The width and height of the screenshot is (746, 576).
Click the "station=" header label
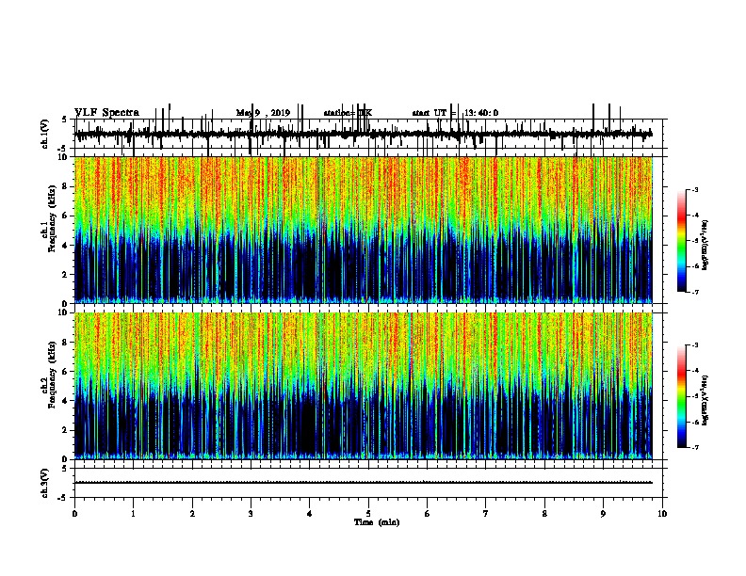coord(339,113)
